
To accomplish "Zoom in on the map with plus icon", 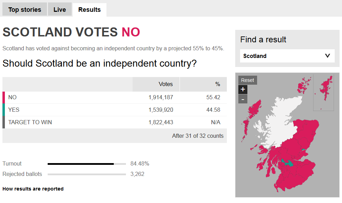I will (x=243, y=90).
